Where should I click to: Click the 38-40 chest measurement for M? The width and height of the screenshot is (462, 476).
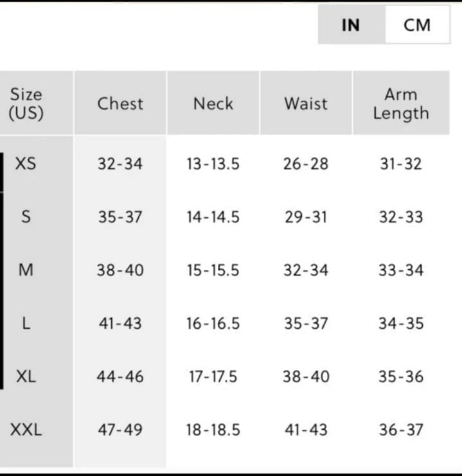point(120,270)
